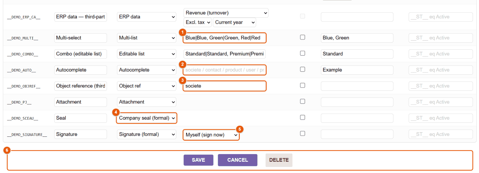
Task: Click the Object reference label field
Action: pos(80,86)
